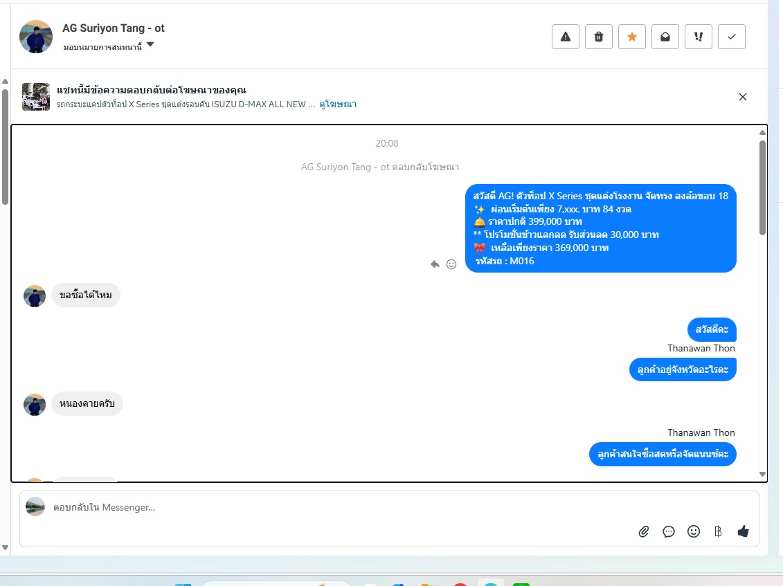The height and width of the screenshot is (586, 783).
Task: Click customer avatar beside หนองคายครับ
Action: pos(35,405)
